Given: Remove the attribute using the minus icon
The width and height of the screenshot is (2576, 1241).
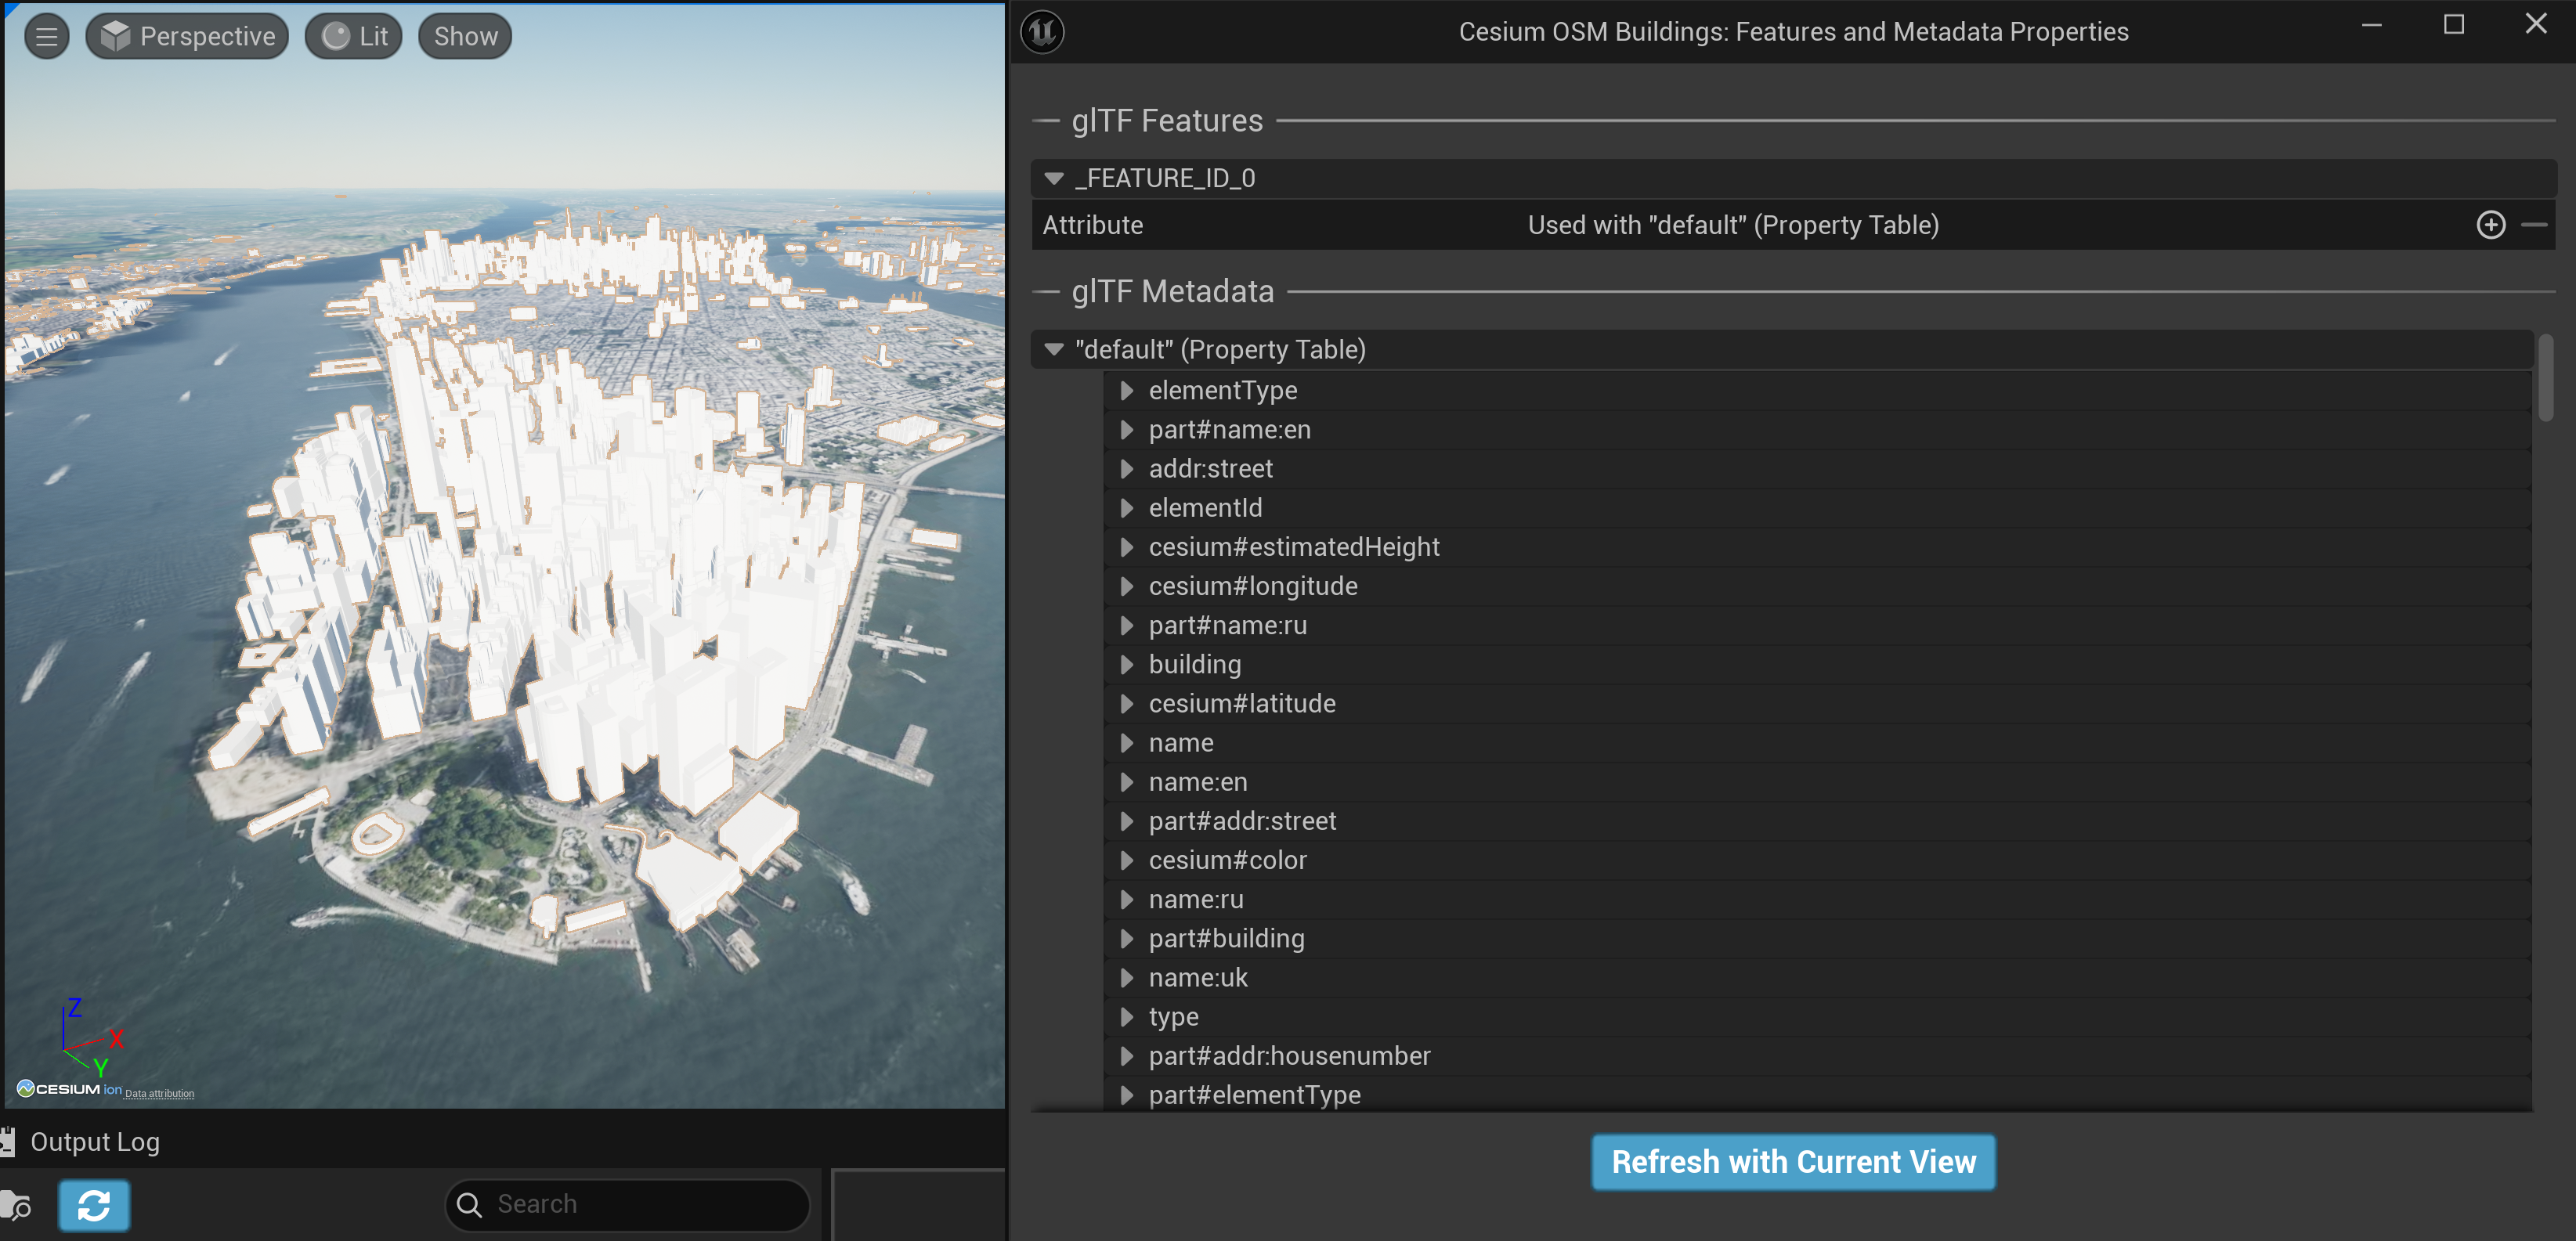Looking at the screenshot, I should point(2539,224).
